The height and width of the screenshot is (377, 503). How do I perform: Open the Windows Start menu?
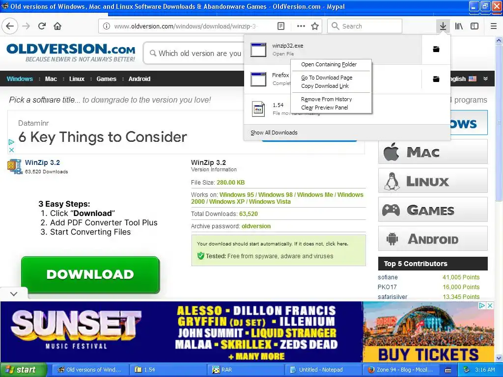pos(23,370)
